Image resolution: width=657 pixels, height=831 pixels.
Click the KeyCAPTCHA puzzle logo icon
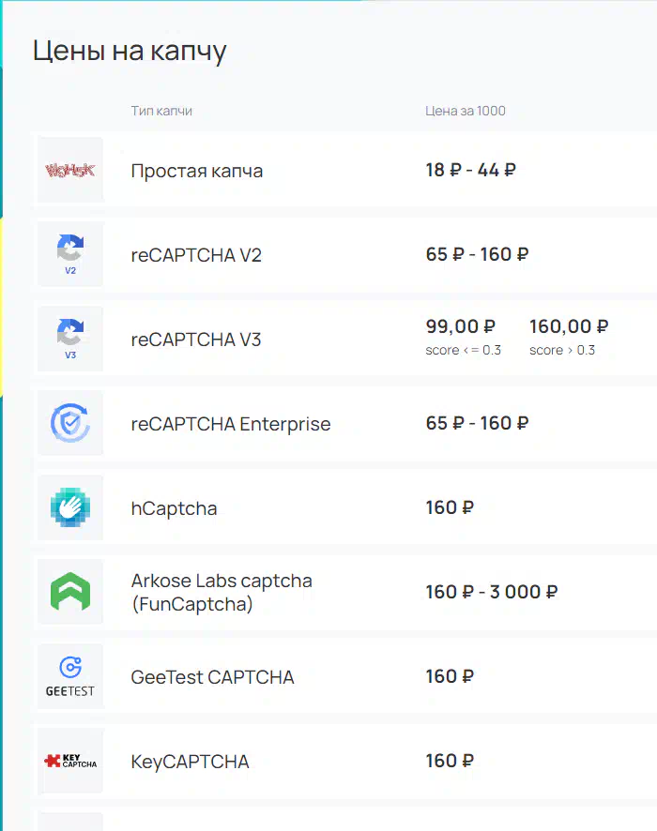click(x=70, y=761)
